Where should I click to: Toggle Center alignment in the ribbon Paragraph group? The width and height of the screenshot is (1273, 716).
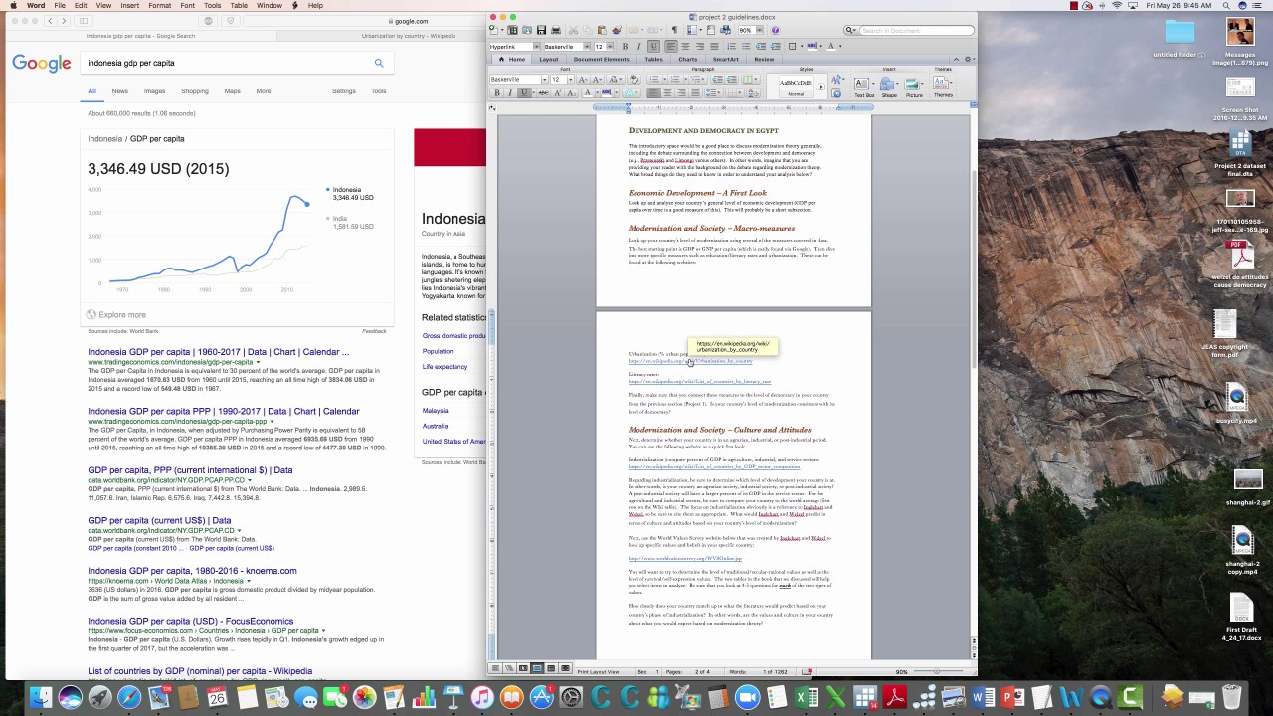click(x=668, y=92)
